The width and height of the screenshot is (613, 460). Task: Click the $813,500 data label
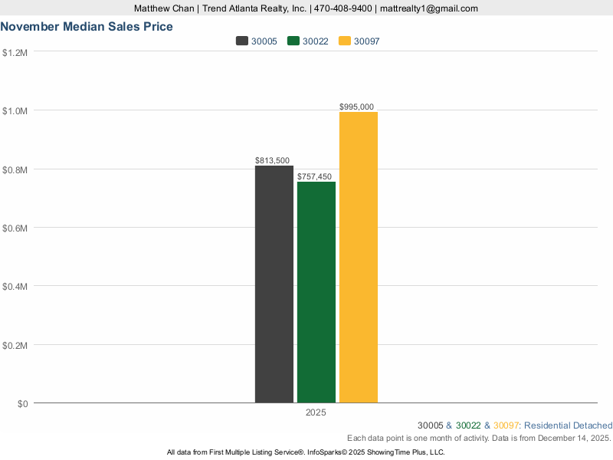pos(273,160)
